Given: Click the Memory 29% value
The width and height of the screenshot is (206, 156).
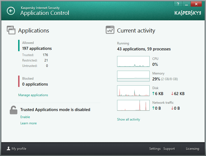Looking at the screenshot, I should (156, 79).
